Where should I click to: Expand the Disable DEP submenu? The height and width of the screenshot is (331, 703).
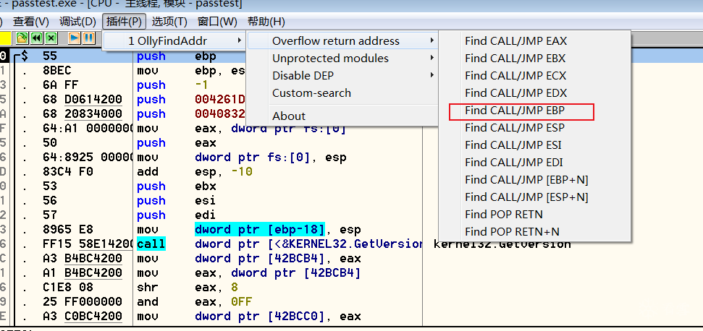(342, 76)
